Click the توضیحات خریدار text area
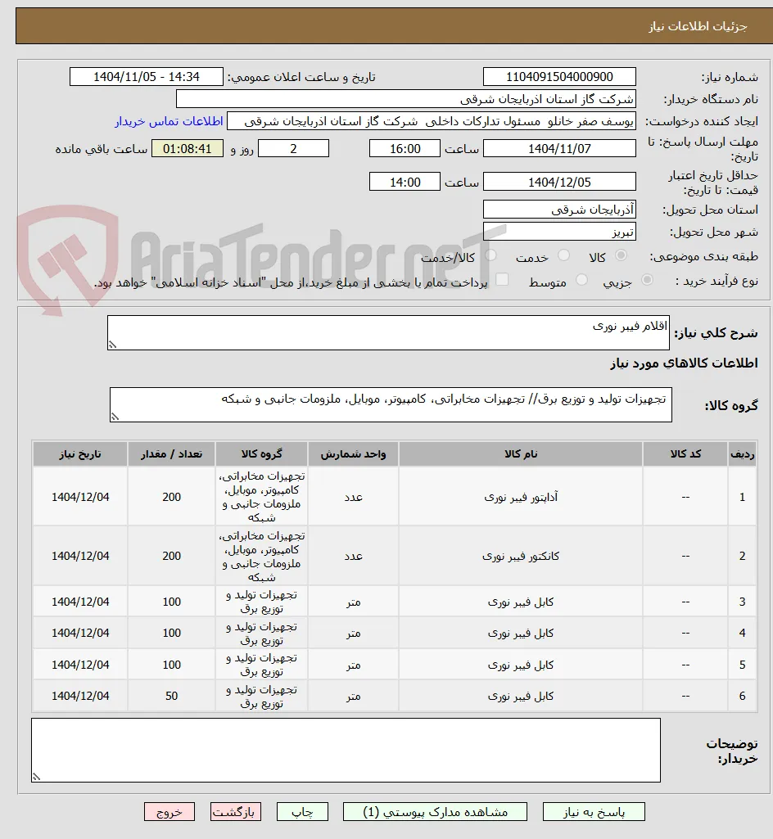The width and height of the screenshot is (773, 839). click(346, 750)
